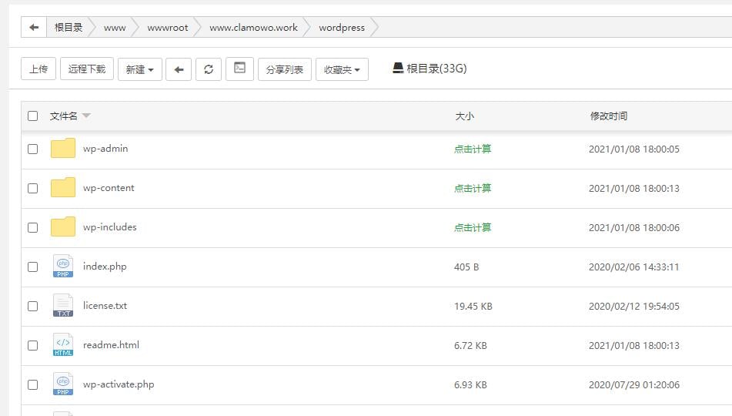Open the wp-content folder name
The height and width of the screenshot is (416, 732).
tap(109, 188)
